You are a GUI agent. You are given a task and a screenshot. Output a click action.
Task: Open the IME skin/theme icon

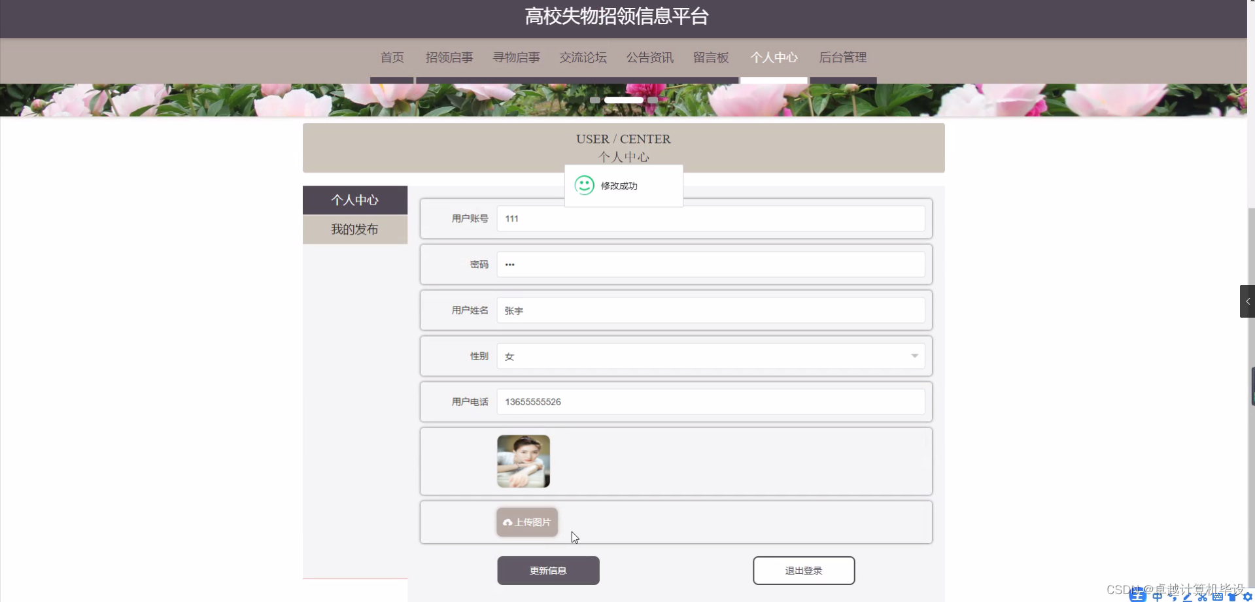(x=1231, y=597)
